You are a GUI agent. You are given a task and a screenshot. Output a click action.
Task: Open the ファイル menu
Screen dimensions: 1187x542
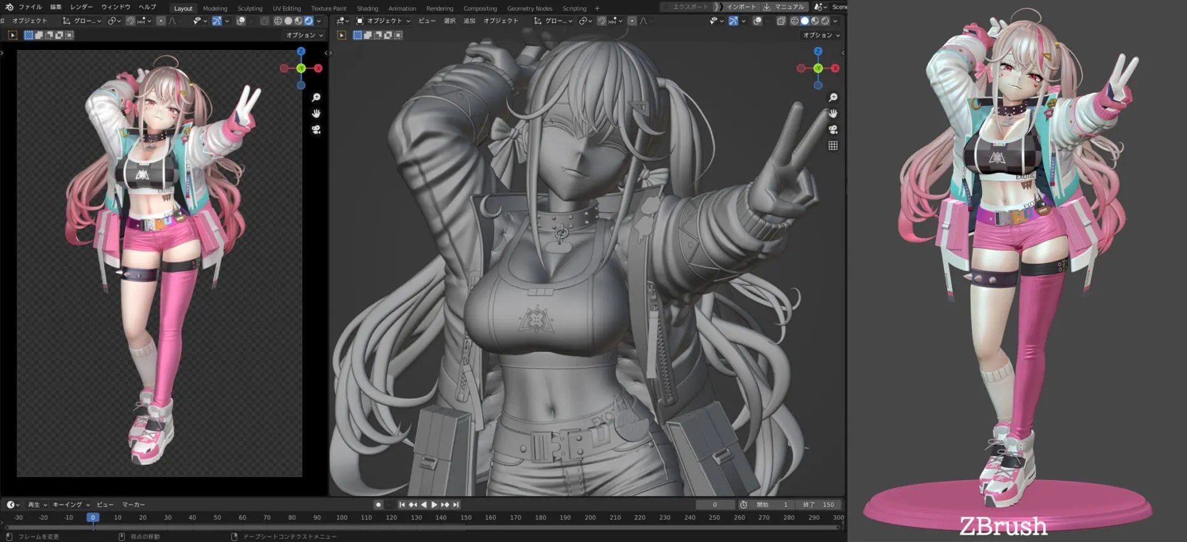pyautogui.click(x=30, y=7)
